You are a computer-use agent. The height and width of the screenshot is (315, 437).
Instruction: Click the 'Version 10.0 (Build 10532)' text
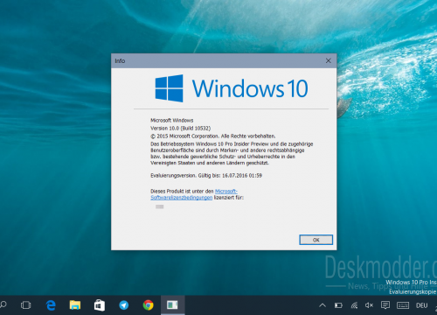[x=180, y=128]
